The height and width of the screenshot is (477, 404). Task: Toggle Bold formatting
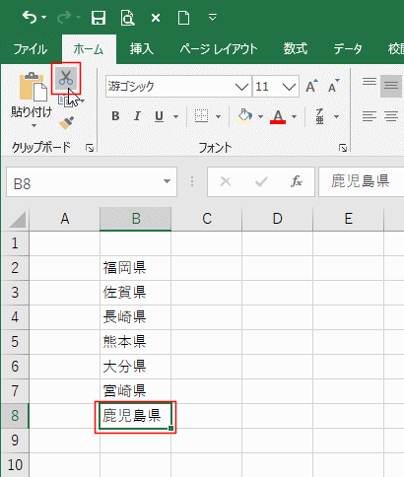point(115,116)
